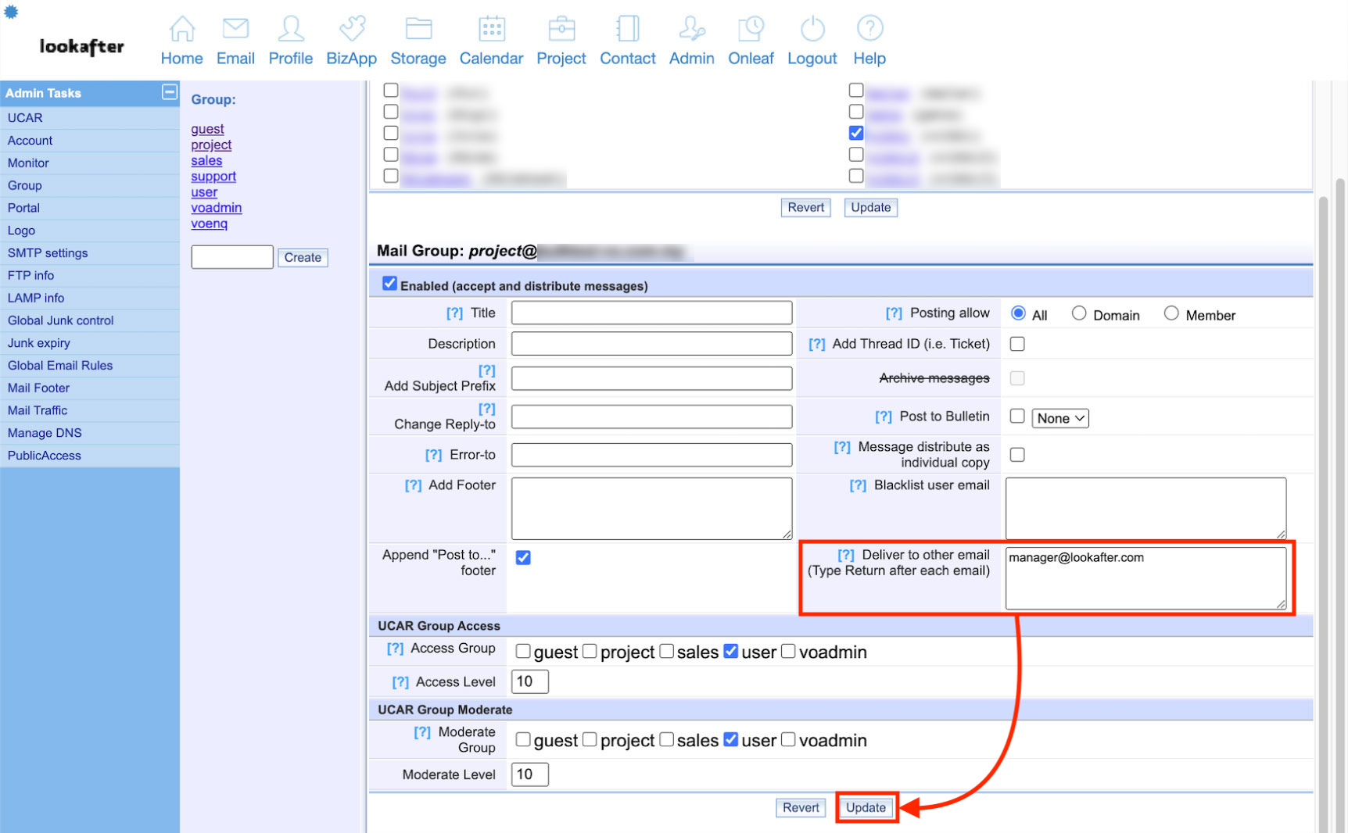Select the Domain posting allow option

coord(1079,313)
